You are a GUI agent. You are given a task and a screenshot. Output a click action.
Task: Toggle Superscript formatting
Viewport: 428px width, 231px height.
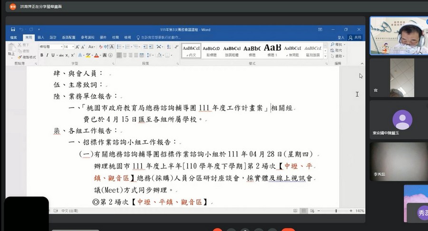click(73, 55)
